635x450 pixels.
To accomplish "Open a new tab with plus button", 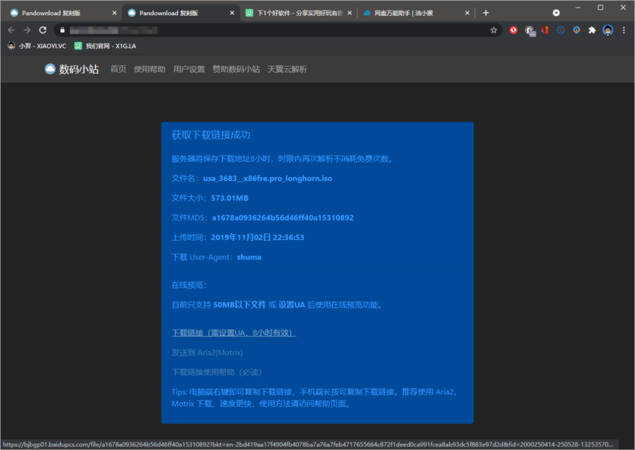I will (x=486, y=12).
